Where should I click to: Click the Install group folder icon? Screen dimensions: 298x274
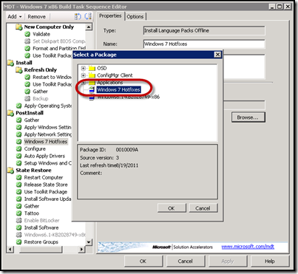[10, 63]
